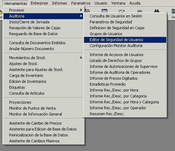The width and height of the screenshot is (175, 151).
Task: Open the Enterprise menu
Action: coord(39,3)
